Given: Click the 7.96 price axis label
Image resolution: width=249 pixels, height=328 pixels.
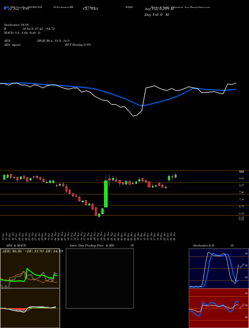Looking at the screenshot, I should (x=242, y=192).
